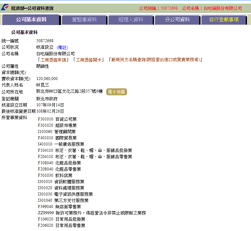Screen dimensions: 251x231
Task: Open the 工商憑證開卡 link
Action: (x=88, y=60)
